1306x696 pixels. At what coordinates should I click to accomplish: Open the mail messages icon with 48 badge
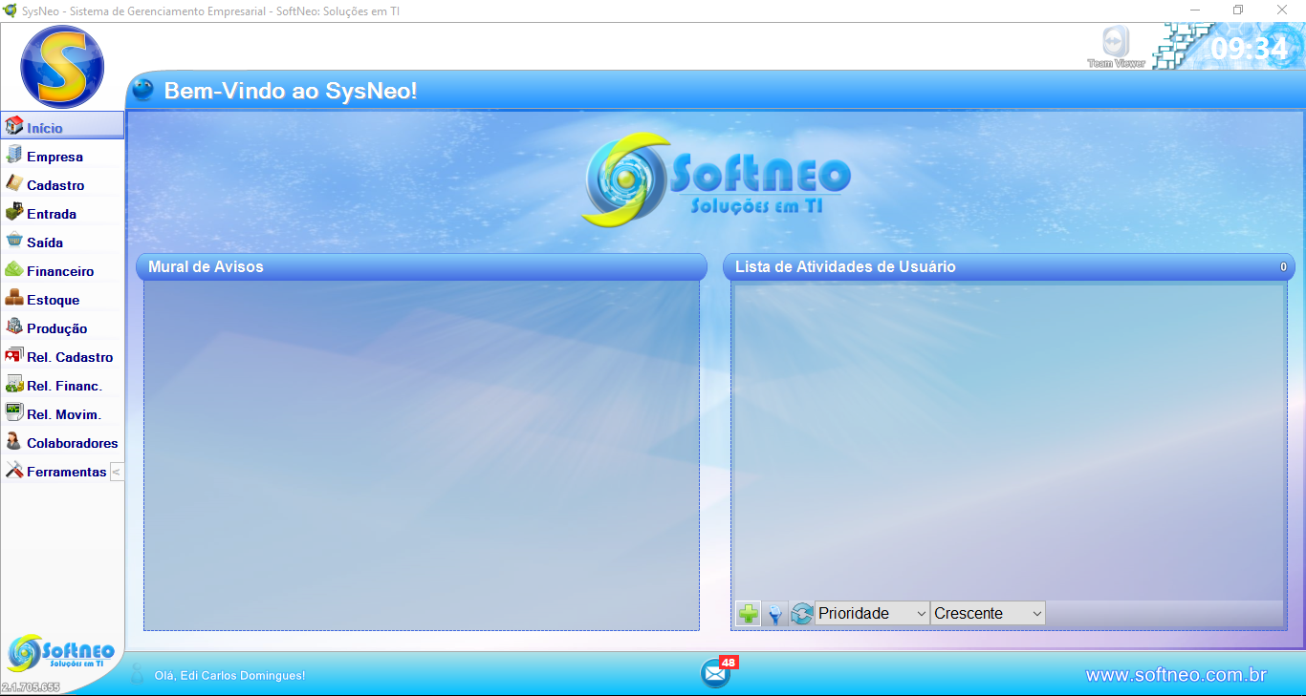715,673
